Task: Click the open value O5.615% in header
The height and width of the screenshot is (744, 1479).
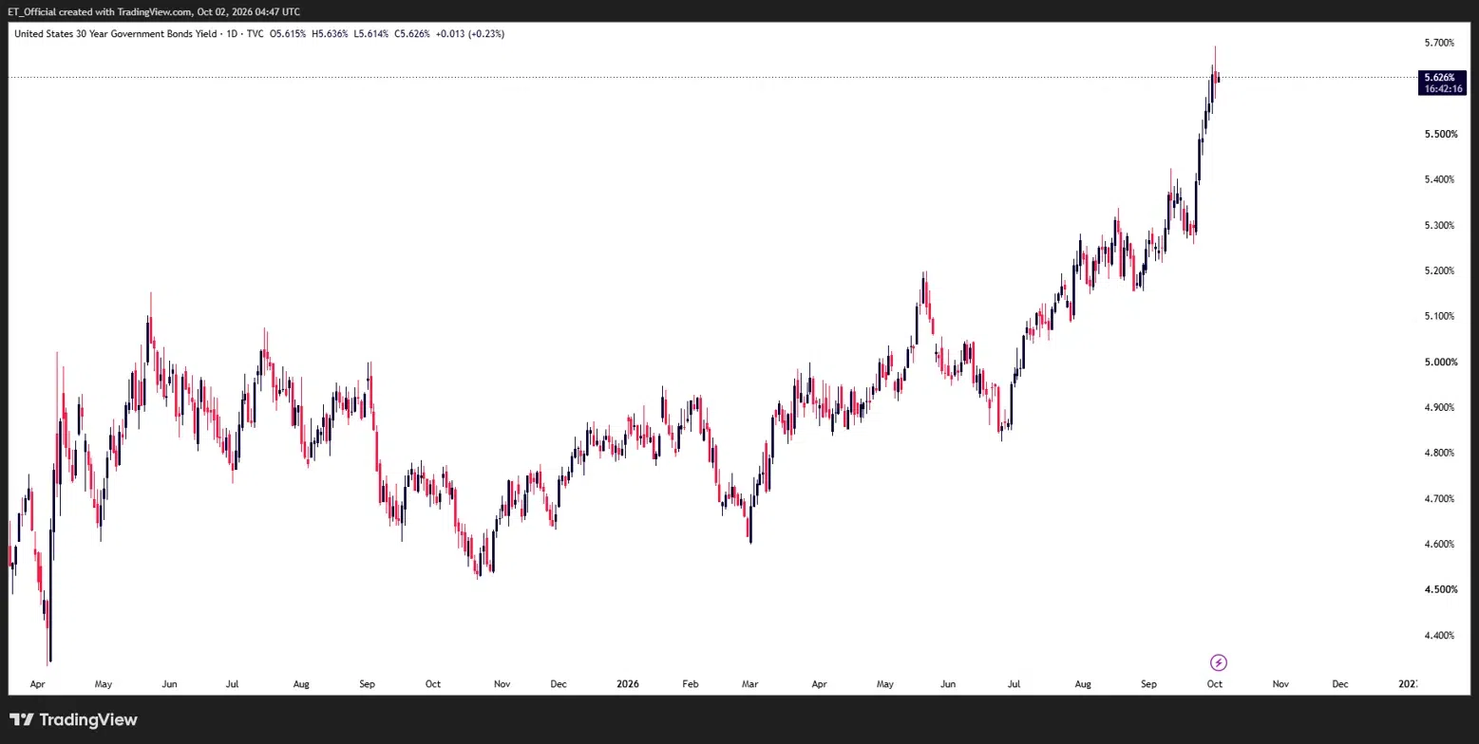Action: point(286,33)
